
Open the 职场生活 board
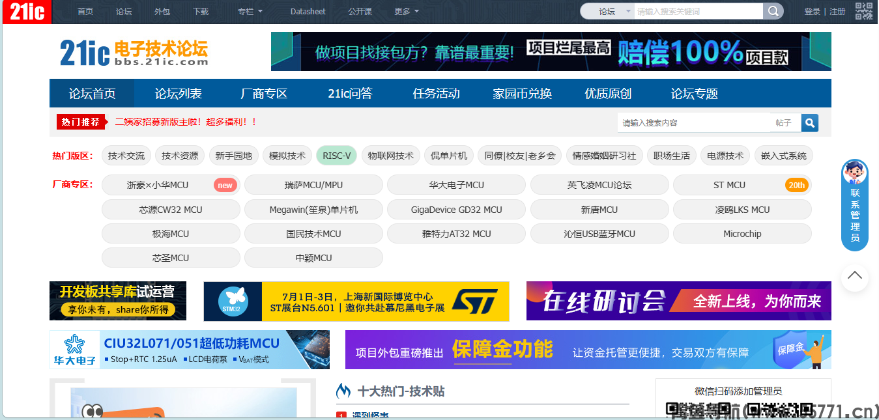point(672,156)
